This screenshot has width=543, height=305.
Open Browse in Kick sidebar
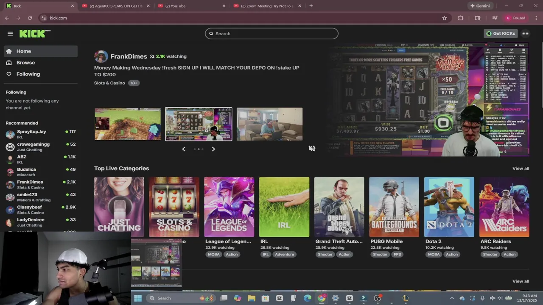pyautogui.click(x=41, y=63)
